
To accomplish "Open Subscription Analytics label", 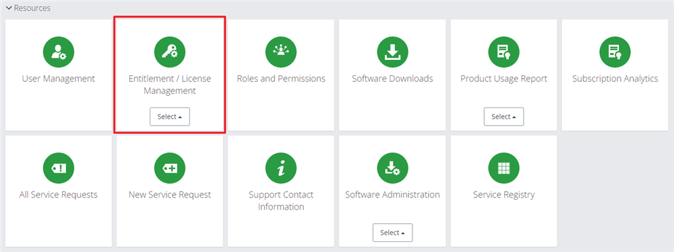I will (615, 79).
